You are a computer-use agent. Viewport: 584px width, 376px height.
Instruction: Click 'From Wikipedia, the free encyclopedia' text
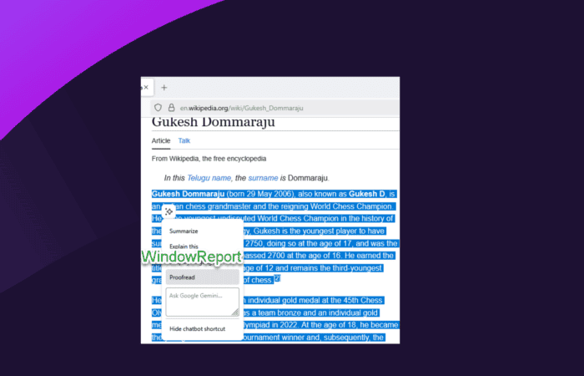click(x=209, y=159)
